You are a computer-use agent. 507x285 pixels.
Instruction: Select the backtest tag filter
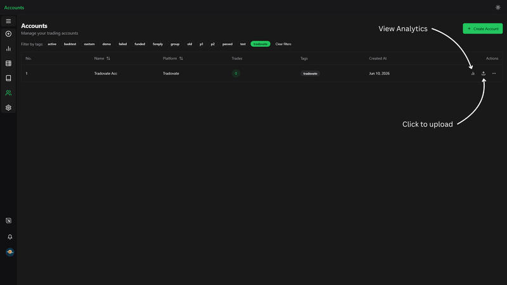tap(70, 44)
